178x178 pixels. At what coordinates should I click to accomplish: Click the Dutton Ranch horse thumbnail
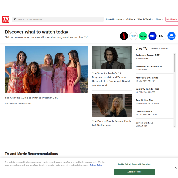[x=112, y=106]
